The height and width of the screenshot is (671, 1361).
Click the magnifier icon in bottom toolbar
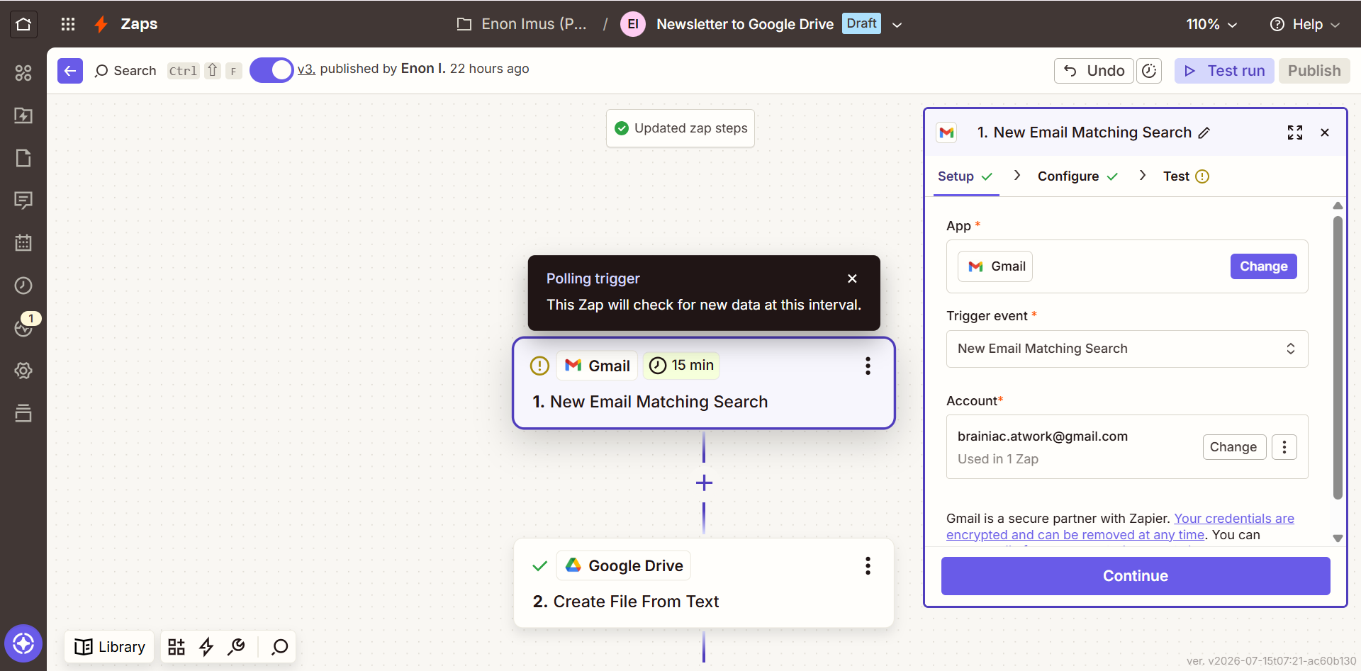click(280, 647)
